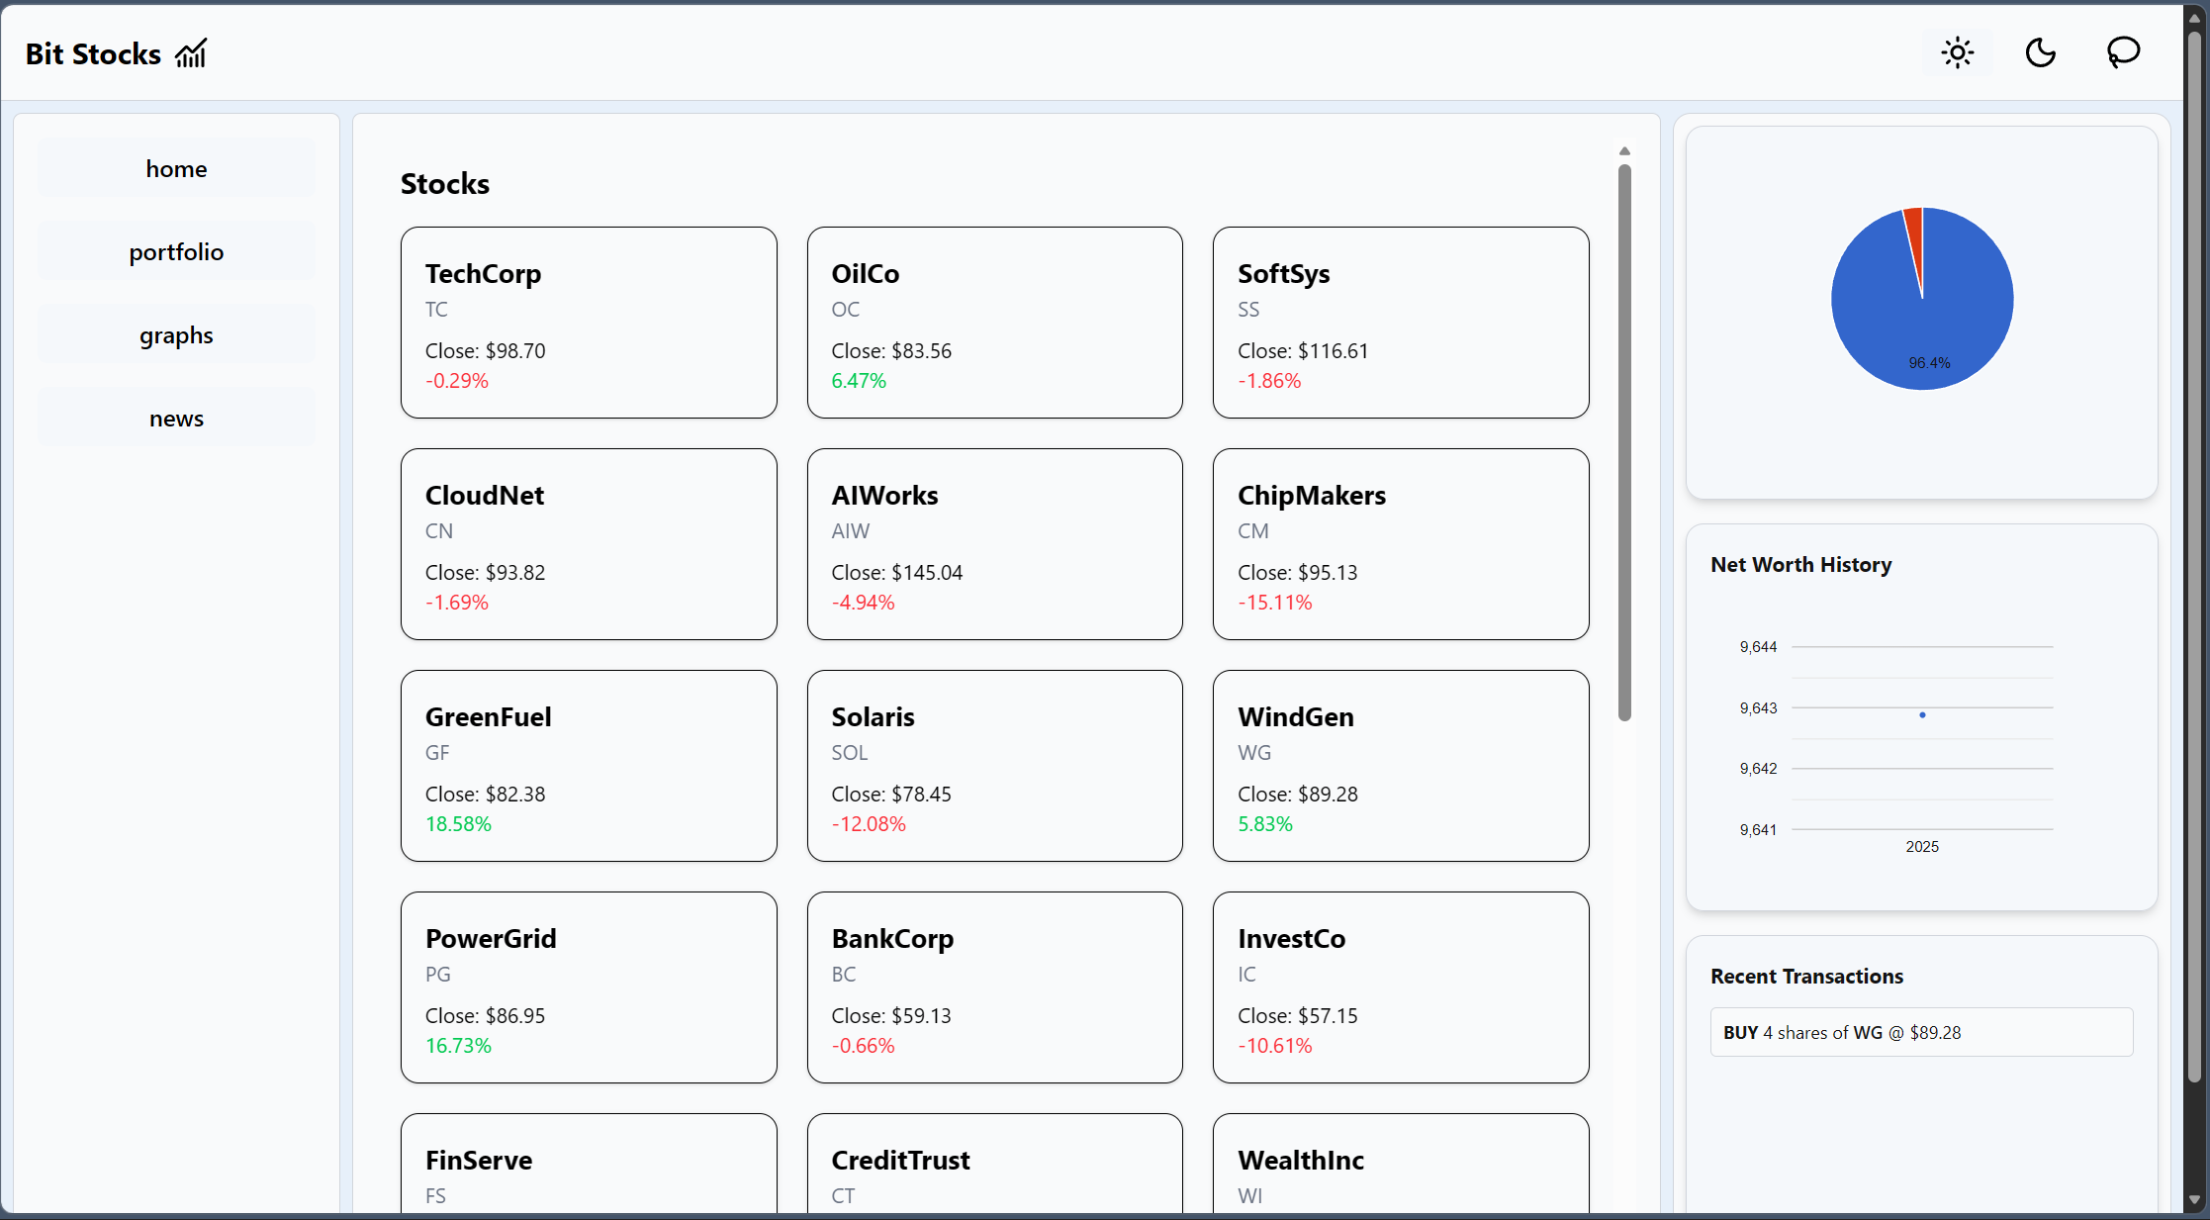
Task: Click the stocks panel scroll-up arrow
Action: 1624,151
